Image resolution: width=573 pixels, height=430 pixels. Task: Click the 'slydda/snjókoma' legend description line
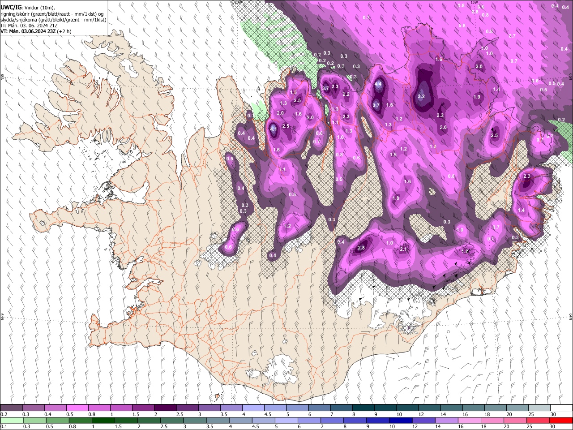(x=54, y=20)
